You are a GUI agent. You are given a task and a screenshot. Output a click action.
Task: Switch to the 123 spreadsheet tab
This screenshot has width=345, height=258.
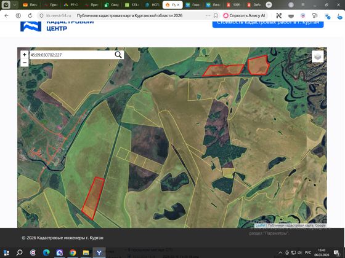pyautogui.click(x=132, y=5)
